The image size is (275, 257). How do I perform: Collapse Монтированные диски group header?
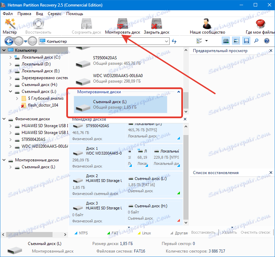pyautogui.click(x=179, y=92)
